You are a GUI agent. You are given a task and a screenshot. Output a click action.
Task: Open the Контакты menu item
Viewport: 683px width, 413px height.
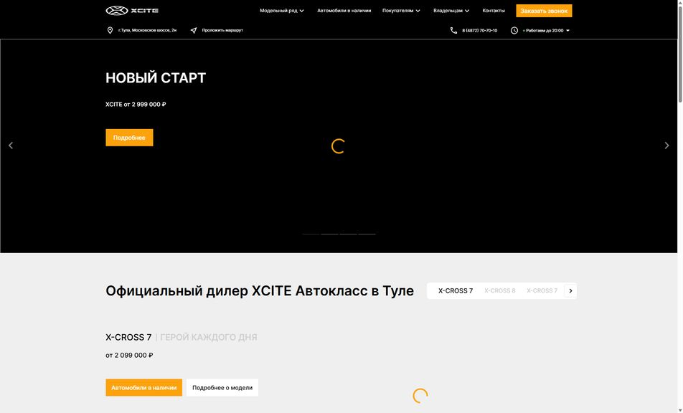click(x=494, y=11)
